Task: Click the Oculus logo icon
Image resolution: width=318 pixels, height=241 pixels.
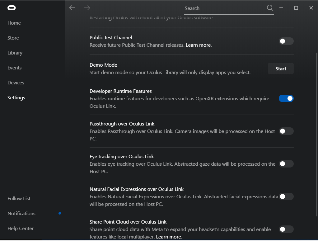Action: tap(12, 8)
